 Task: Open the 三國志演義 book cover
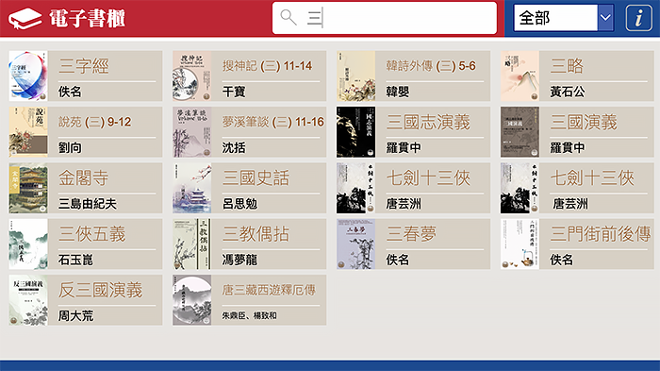pyautogui.click(x=355, y=132)
